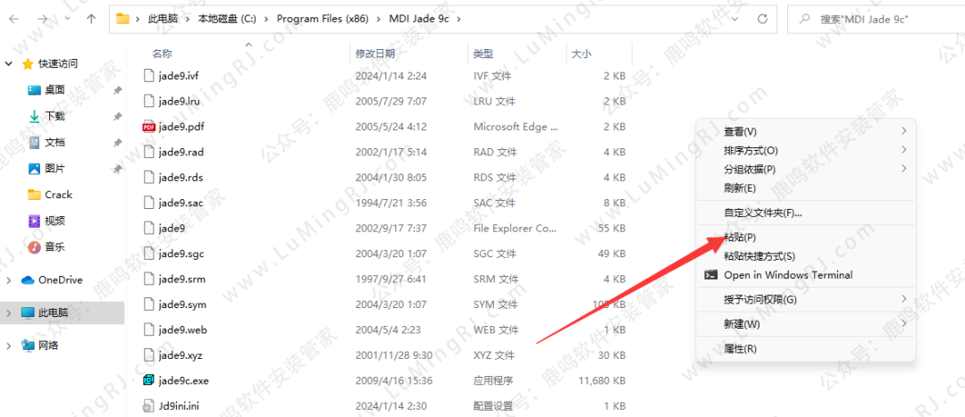This screenshot has width=965, height=417.
Task: Select the jade9.xyz file icon
Action: point(147,354)
